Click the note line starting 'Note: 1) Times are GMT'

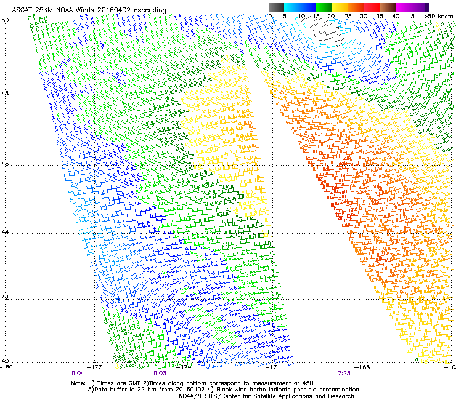(192, 383)
